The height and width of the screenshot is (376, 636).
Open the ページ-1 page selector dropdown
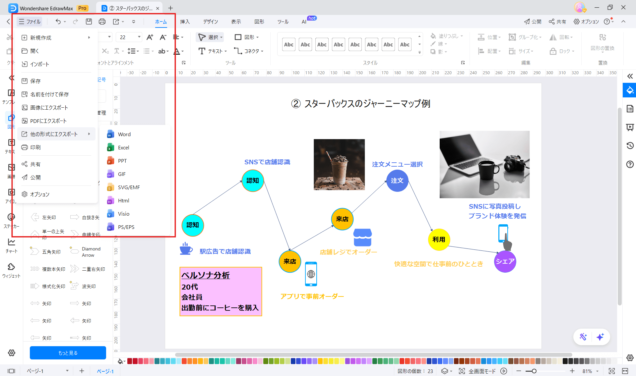tap(67, 371)
